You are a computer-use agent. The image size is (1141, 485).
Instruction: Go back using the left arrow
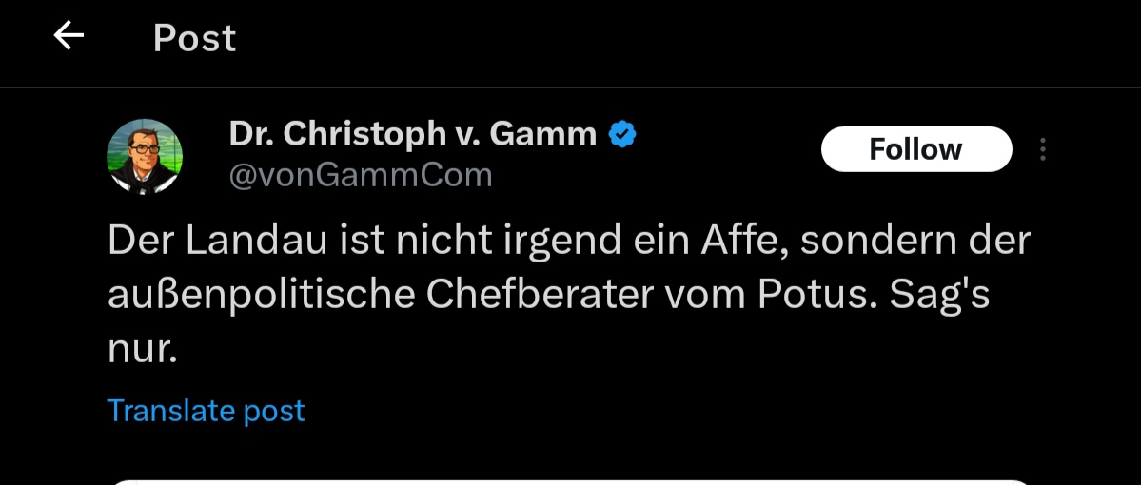pyautogui.click(x=69, y=37)
